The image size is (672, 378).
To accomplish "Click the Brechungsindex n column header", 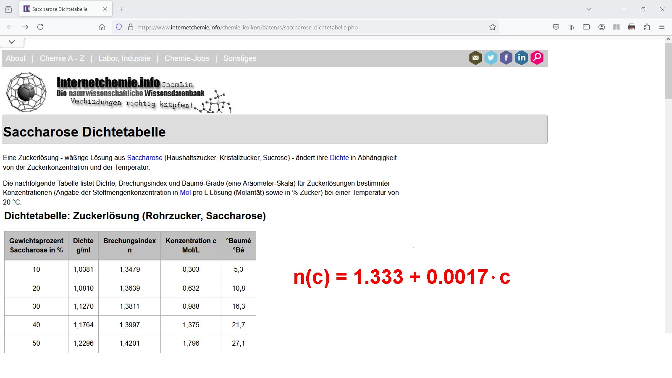I will pyautogui.click(x=129, y=245).
